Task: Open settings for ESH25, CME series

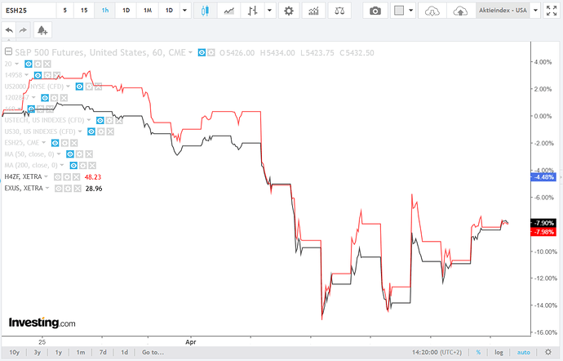Action: pyautogui.click(x=64, y=143)
